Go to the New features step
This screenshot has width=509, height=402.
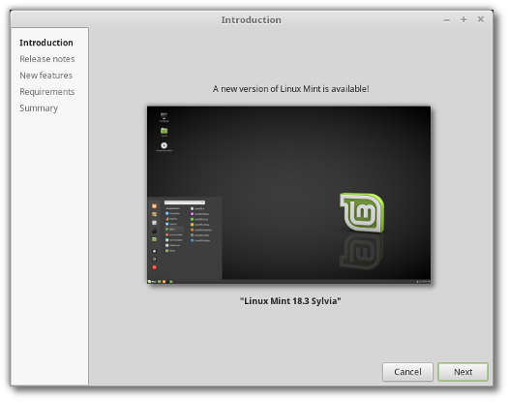(46, 76)
